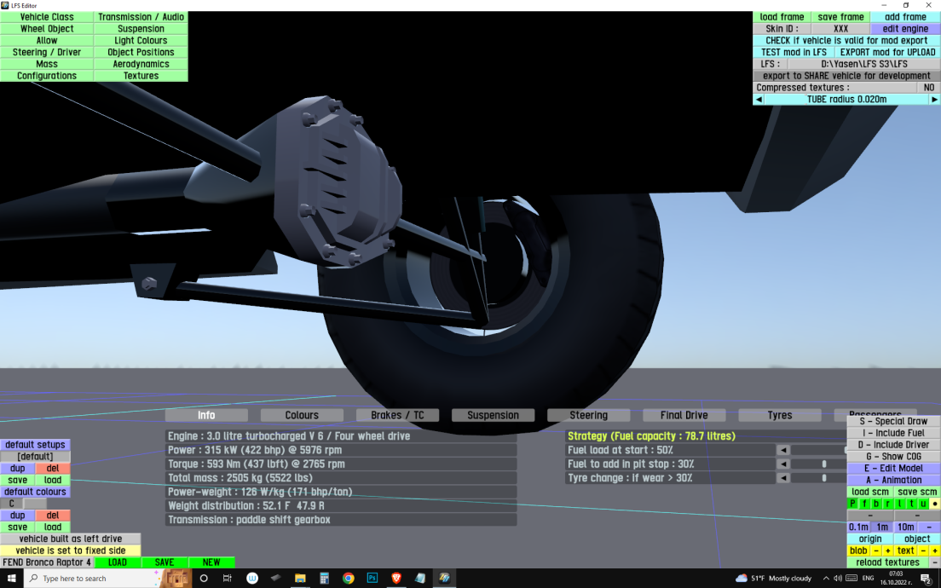The image size is (941, 588).
Task: Open Cortana circle icon in taskbar
Action: [204, 579]
